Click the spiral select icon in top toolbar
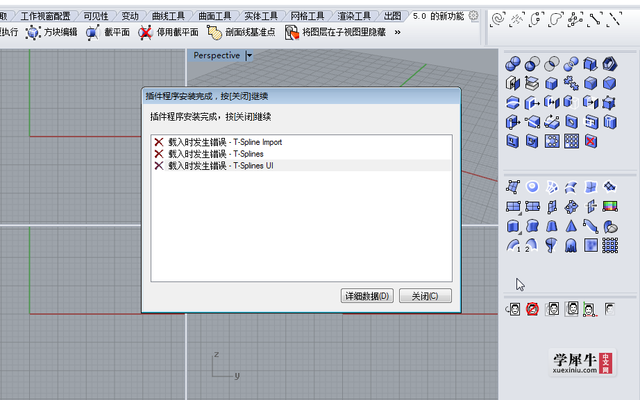640x400 pixels. point(498,19)
